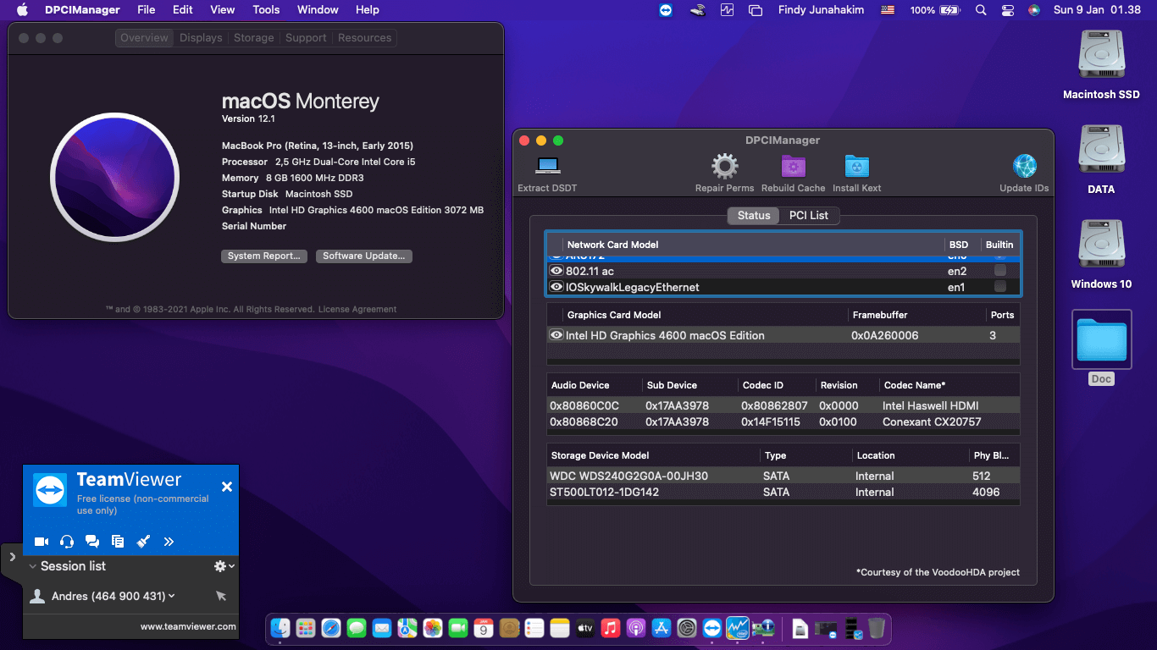Open System Preferences in the Dock
Image resolution: width=1157 pixels, height=650 pixels.
point(687,628)
